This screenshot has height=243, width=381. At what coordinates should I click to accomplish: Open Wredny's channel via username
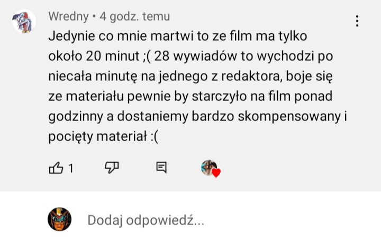pos(68,16)
